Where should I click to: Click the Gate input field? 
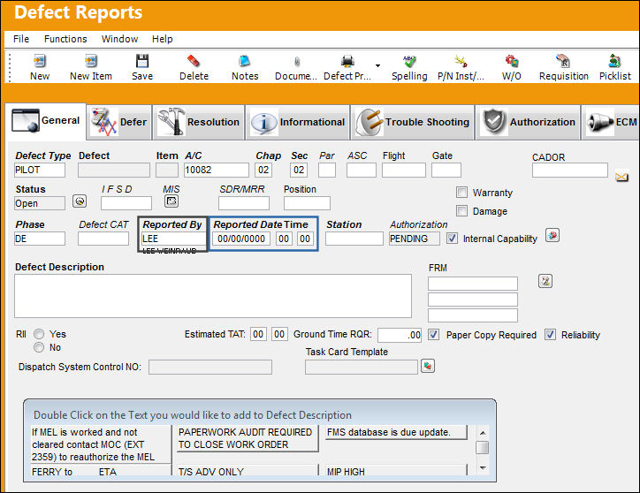446,170
